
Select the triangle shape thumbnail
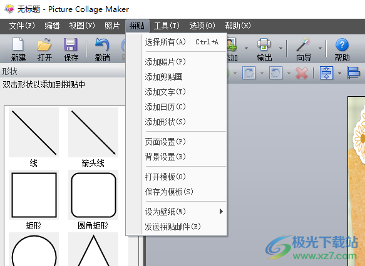[x=93, y=249]
